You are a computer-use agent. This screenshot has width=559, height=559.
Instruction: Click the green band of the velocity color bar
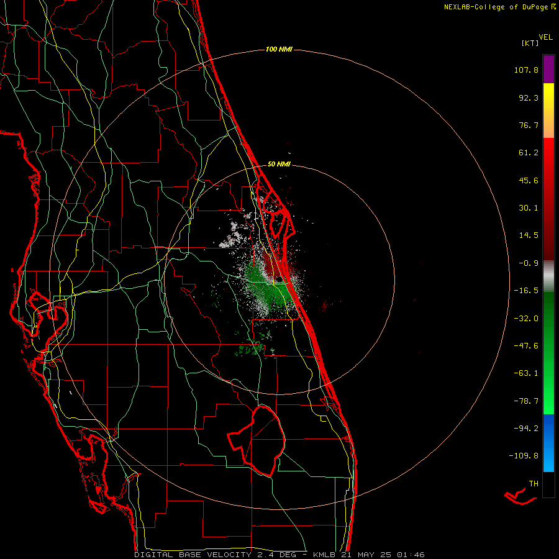(x=548, y=353)
